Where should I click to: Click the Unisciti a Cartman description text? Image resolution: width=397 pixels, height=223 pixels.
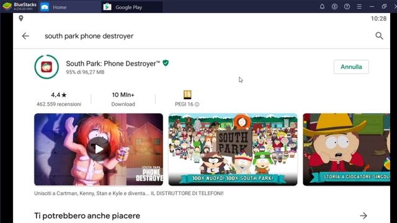coord(129,193)
